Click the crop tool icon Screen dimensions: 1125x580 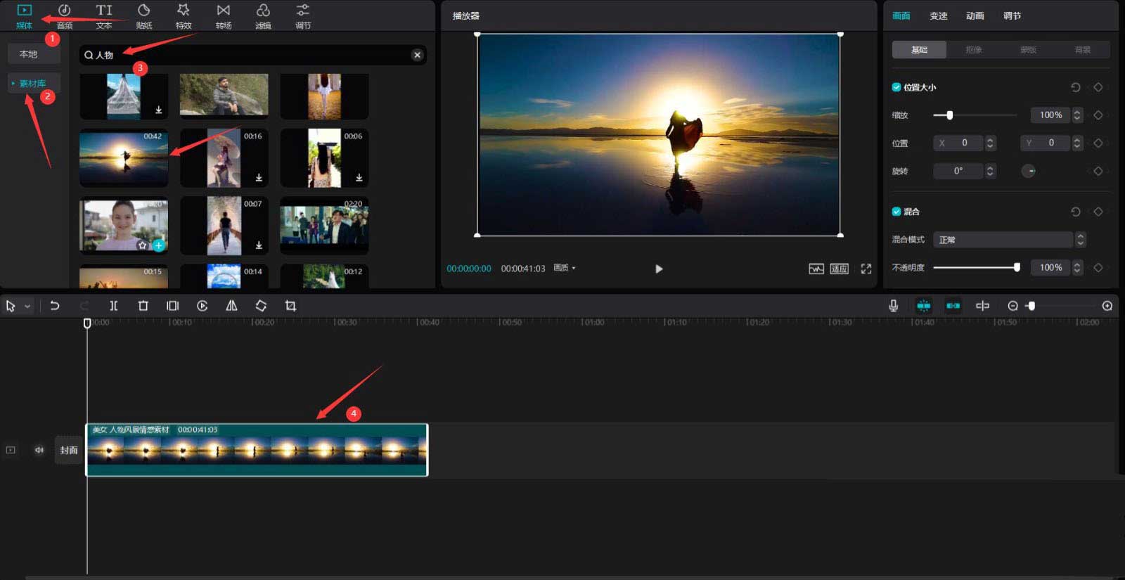pyautogui.click(x=290, y=306)
